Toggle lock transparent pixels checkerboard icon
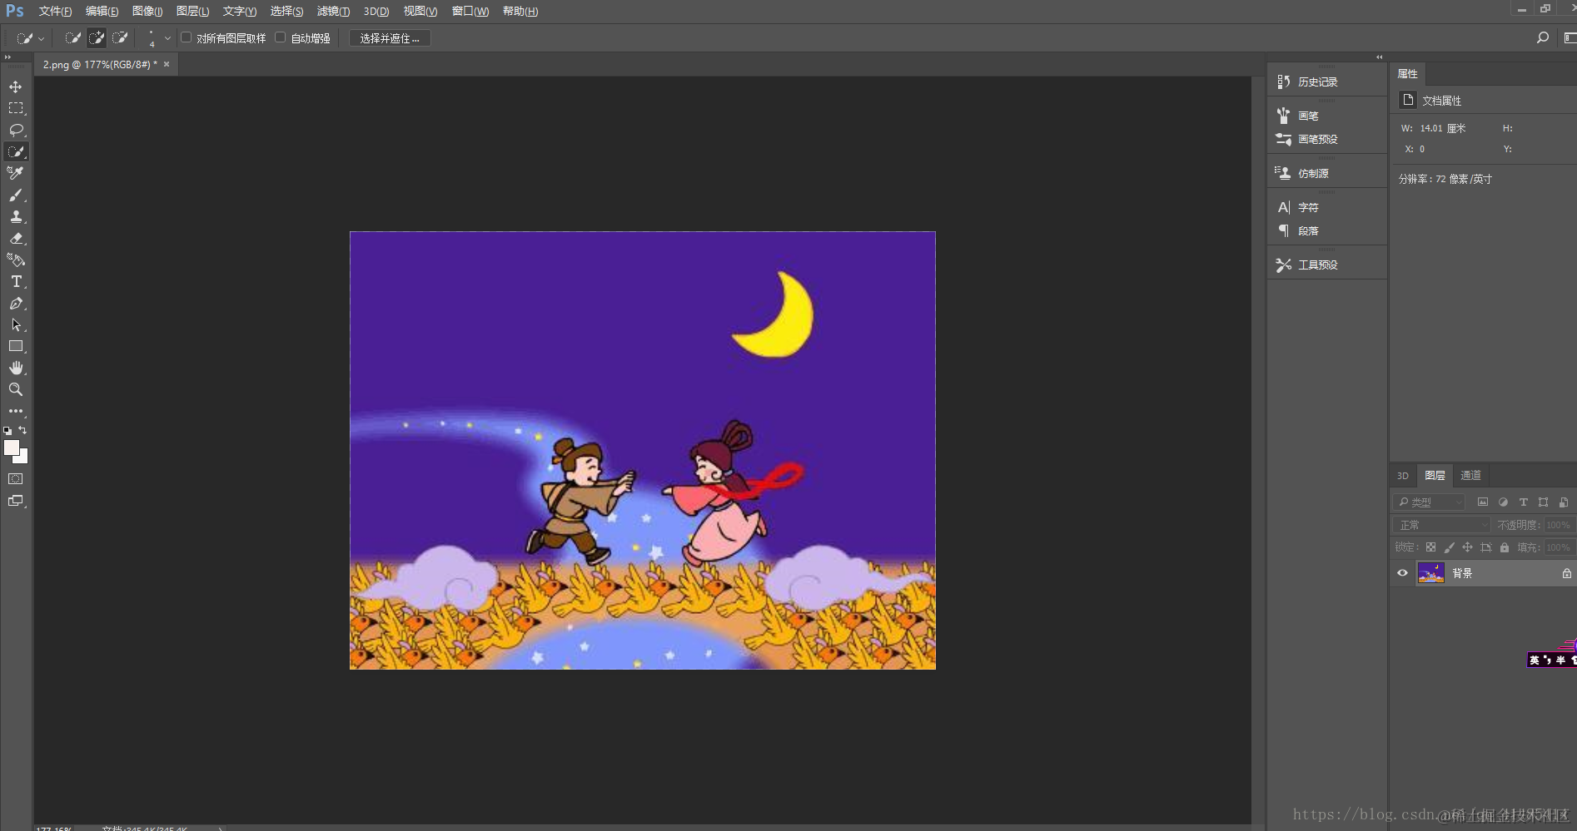1577x831 pixels. (x=1430, y=547)
